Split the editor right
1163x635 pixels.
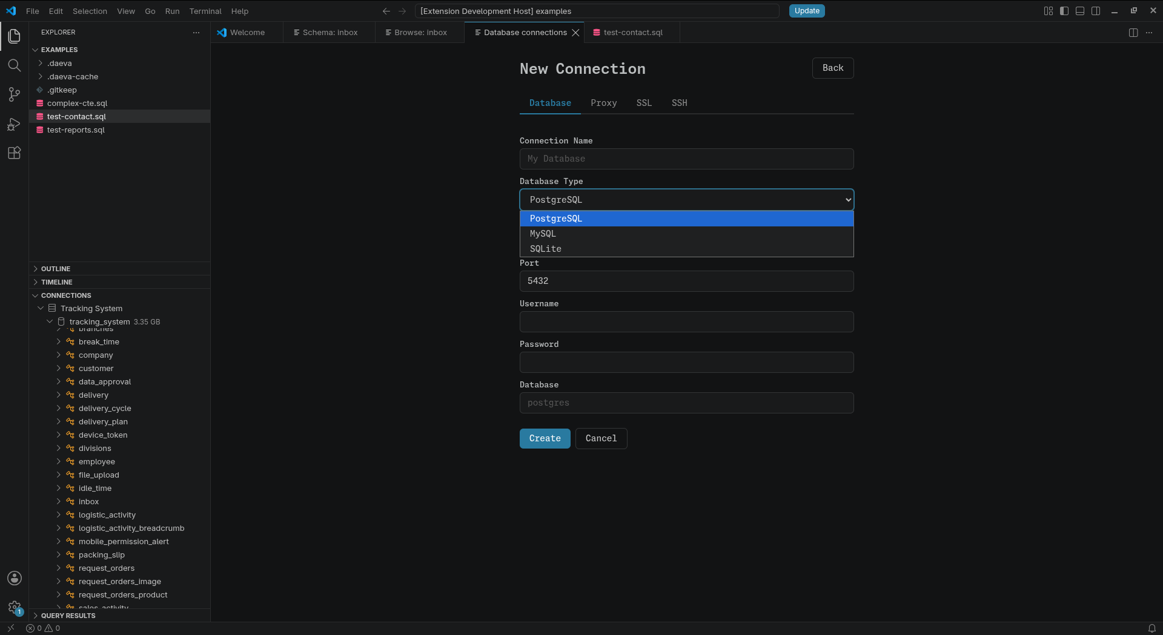tap(1133, 33)
